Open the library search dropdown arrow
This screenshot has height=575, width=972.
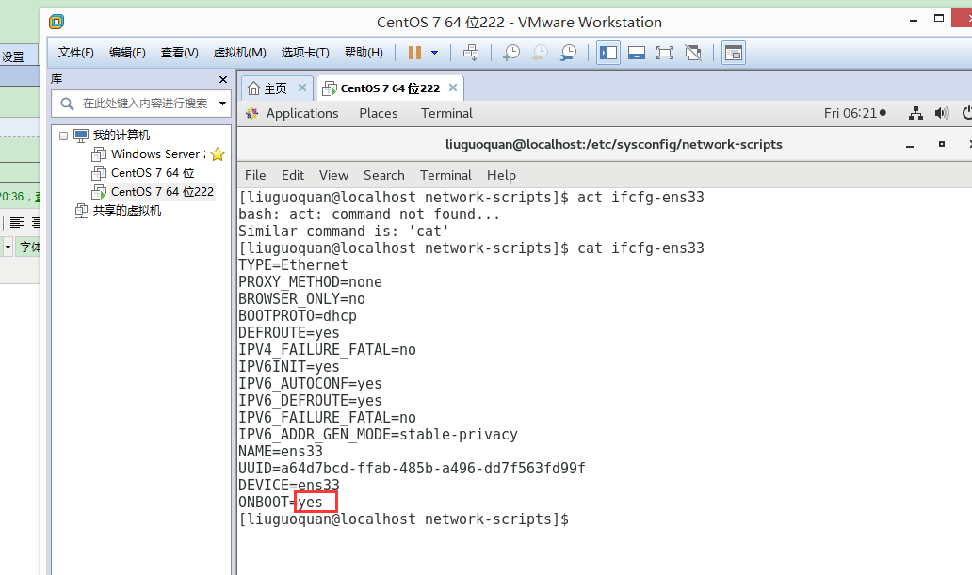click(x=222, y=104)
